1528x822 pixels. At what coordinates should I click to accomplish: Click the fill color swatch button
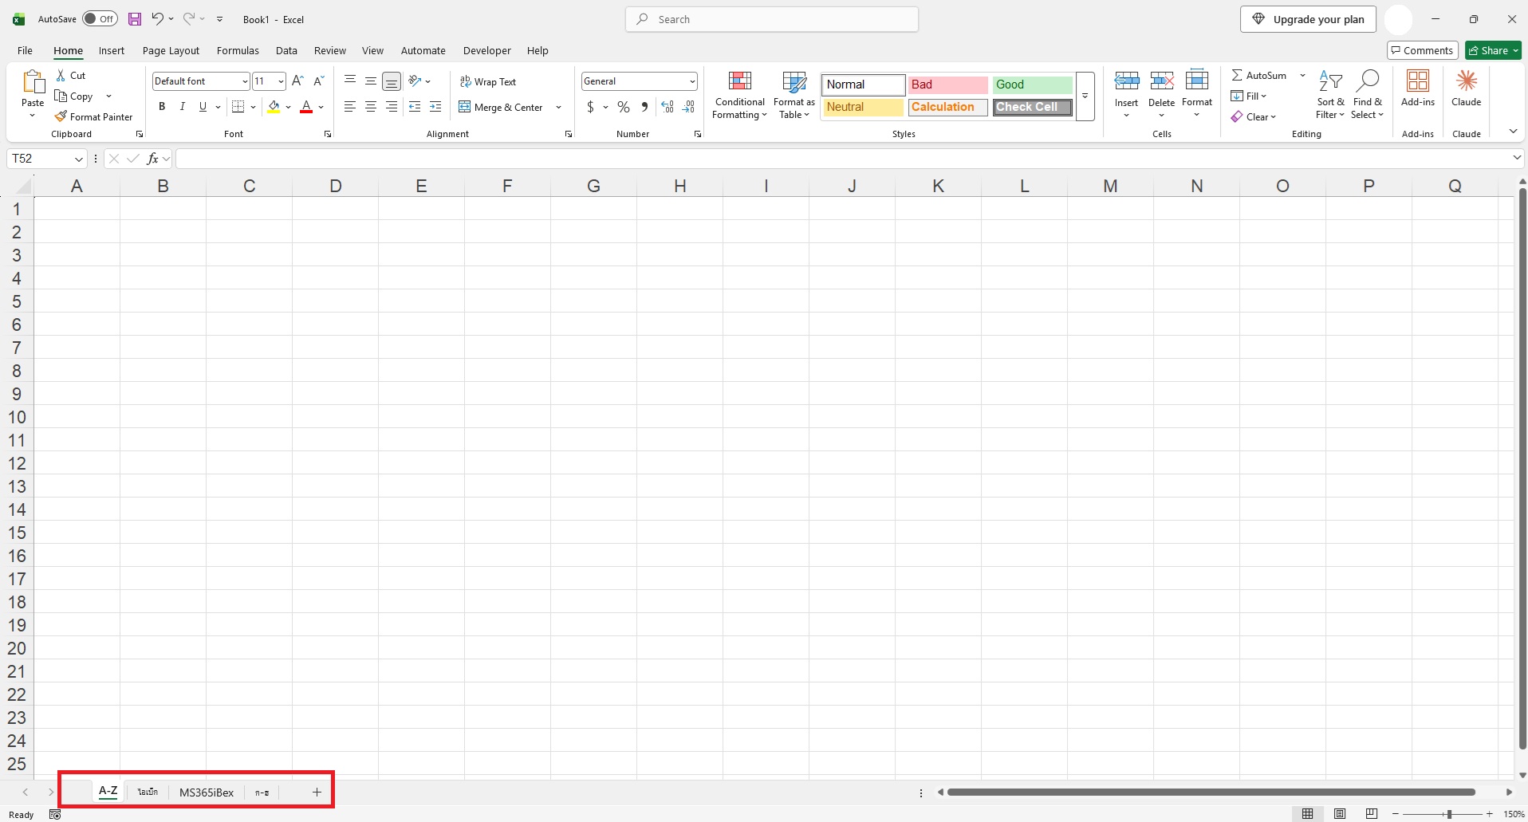274,107
